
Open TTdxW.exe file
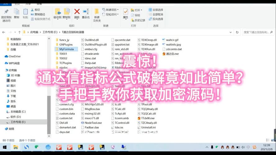coord(146,118)
